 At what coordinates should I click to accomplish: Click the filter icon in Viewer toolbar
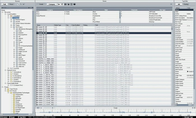pyautogui.click(x=62, y=4)
